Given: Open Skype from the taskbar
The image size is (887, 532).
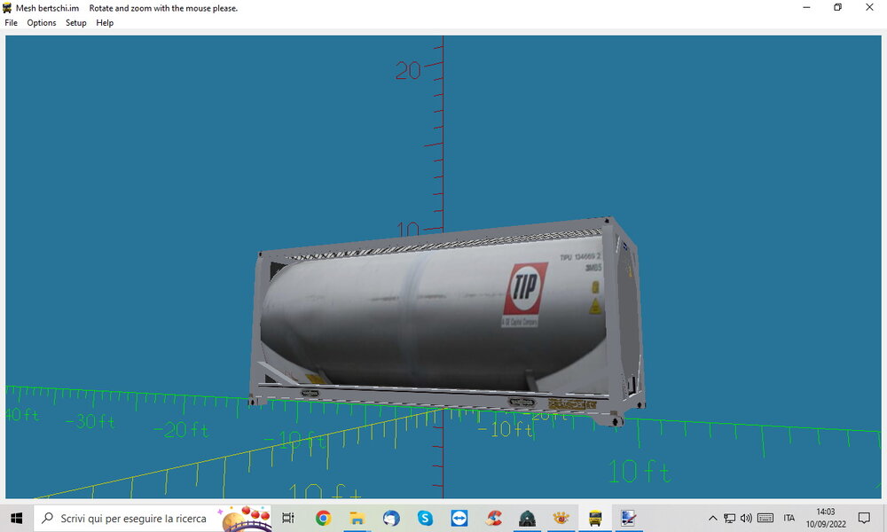Looking at the screenshot, I should (x=425, y=518).
